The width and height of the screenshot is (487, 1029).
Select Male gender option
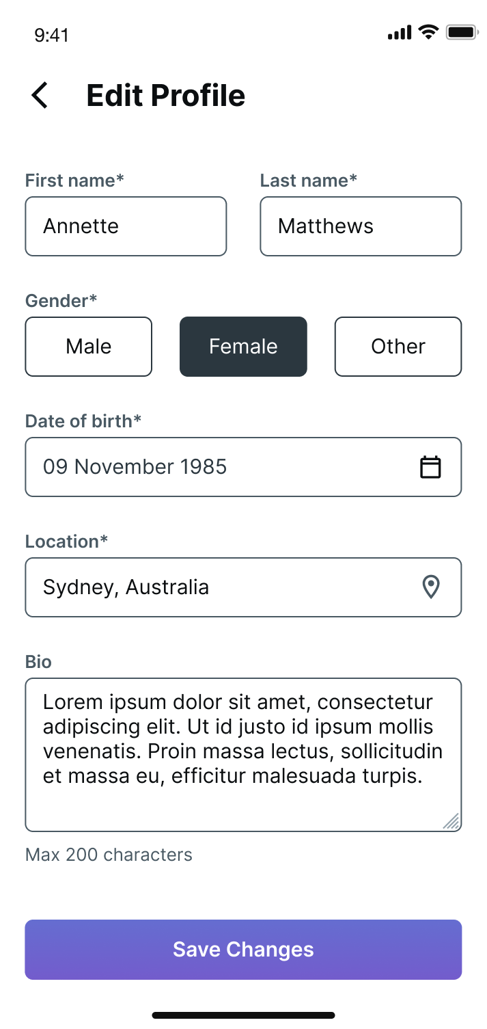coord(89,347)
